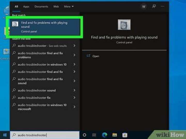This screenshot has height=139, width=186.
Task: Expand the More filter dropdown
Action: 69,7
